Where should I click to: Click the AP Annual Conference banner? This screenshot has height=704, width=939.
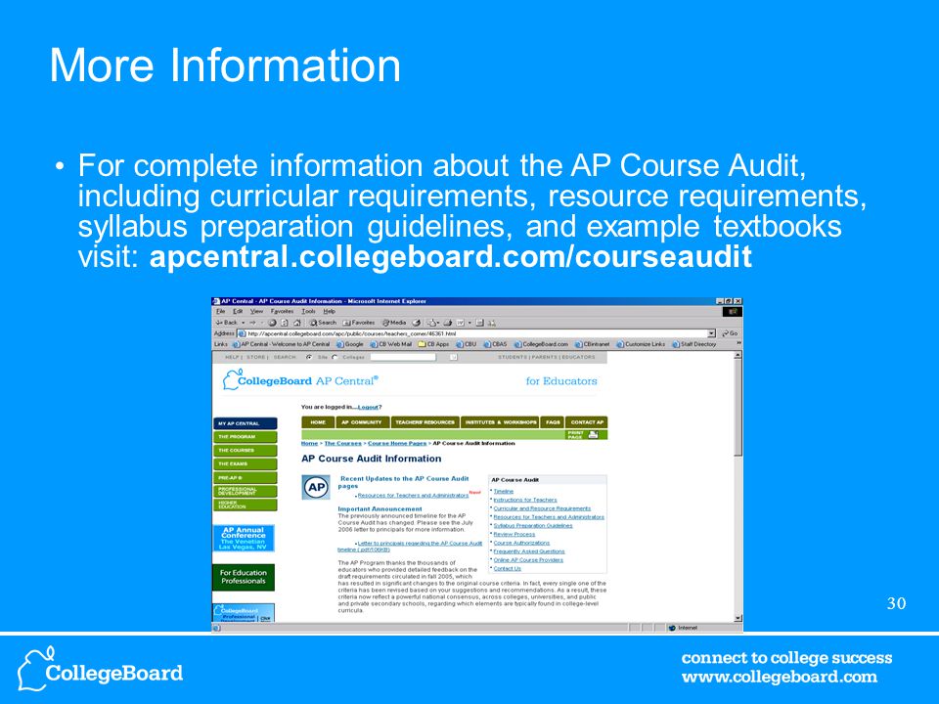click(244, 538)
